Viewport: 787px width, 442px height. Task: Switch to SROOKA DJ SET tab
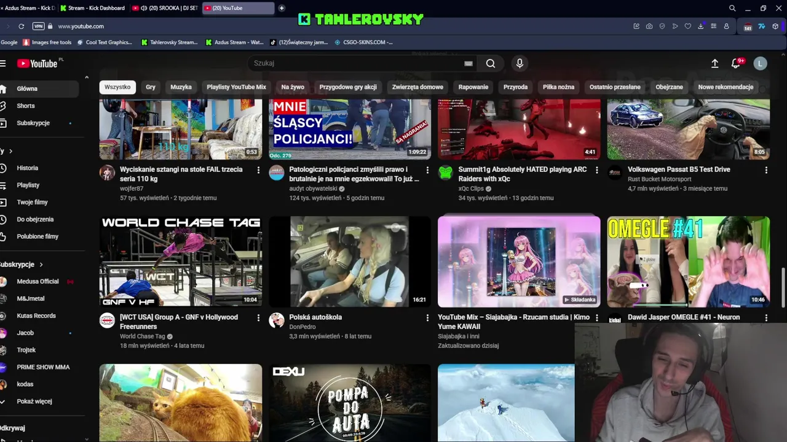click(x=165, y=8)
